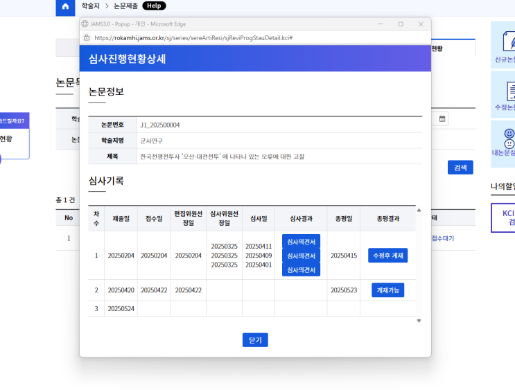This screenshot has width=515, height=390.
Task: Select the popup URL address field
Action: pos(193,37)
